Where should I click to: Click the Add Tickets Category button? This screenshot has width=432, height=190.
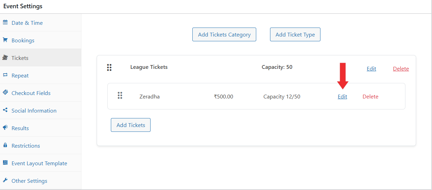[x=224, y=34]
